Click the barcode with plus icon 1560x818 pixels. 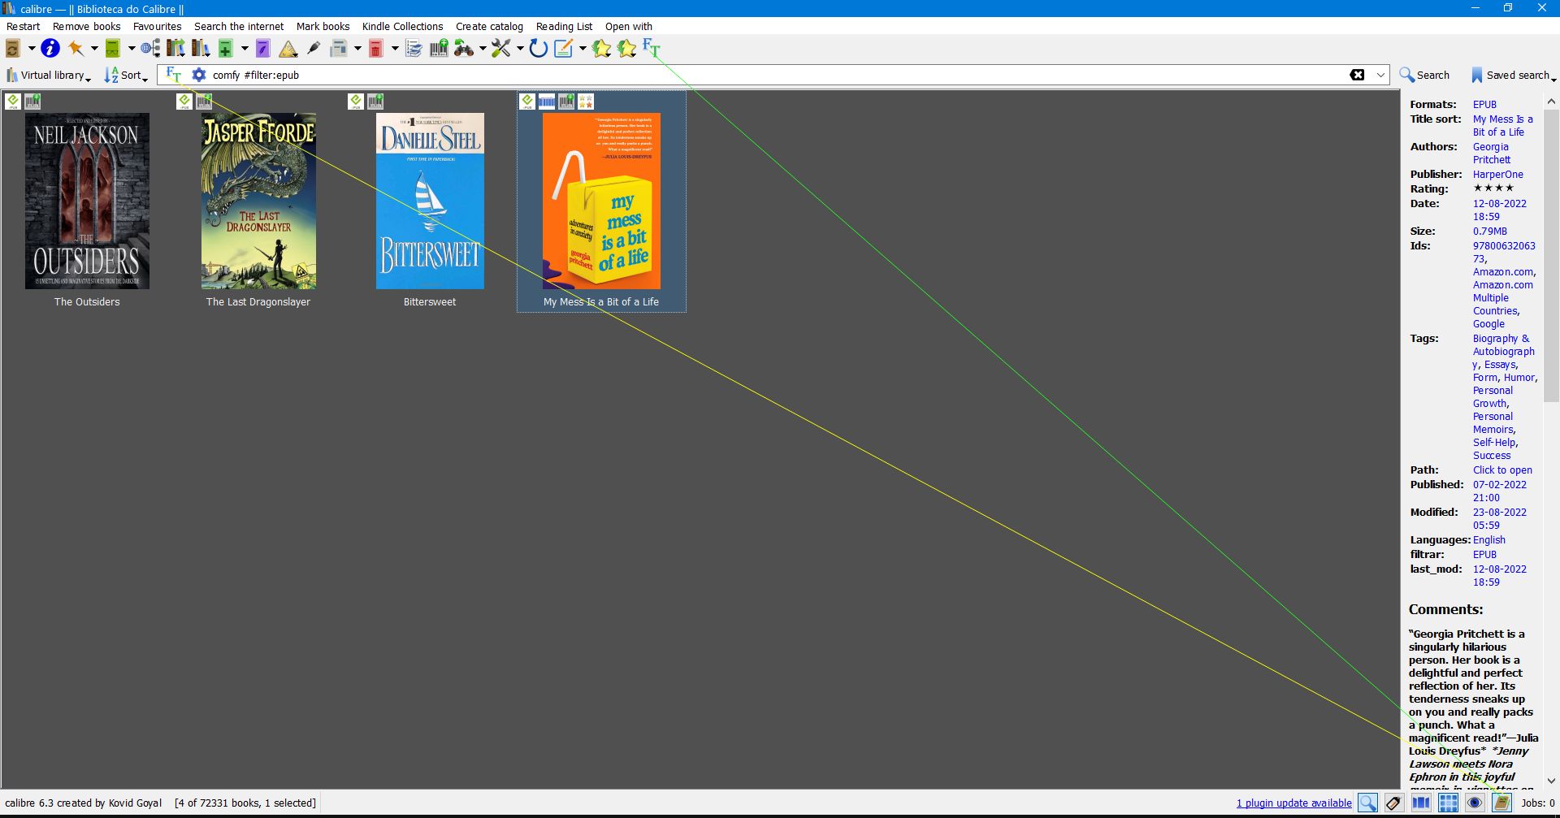(439, 49)
